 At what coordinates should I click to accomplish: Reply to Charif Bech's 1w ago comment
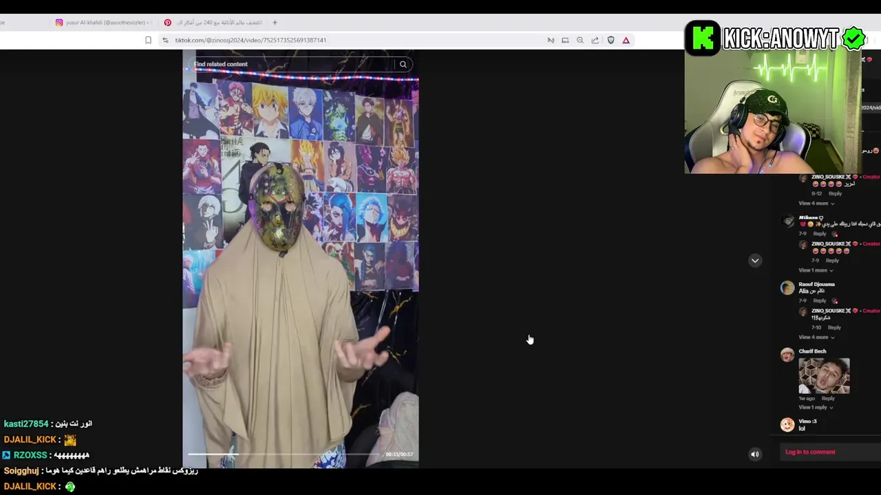(828, 398)
